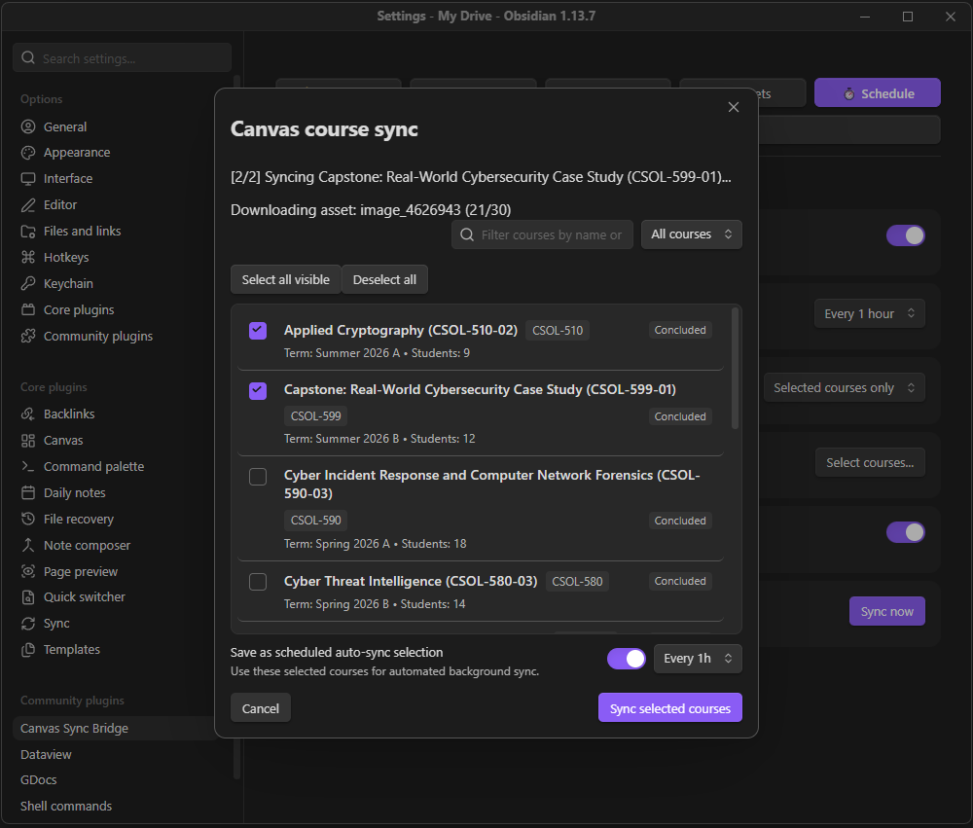The image size is (973, 828).
Task: Click the course list scrollbar
Action: click(x=735, y=368)
